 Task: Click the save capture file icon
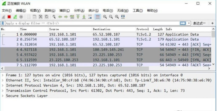click(x=34, y=17)
